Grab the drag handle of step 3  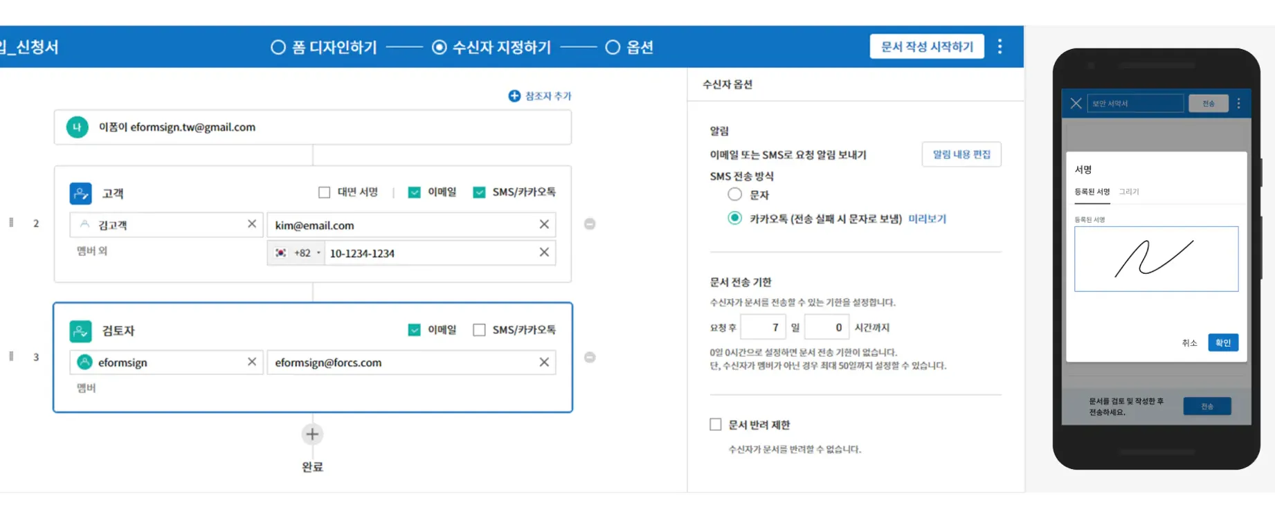point(11,356)
